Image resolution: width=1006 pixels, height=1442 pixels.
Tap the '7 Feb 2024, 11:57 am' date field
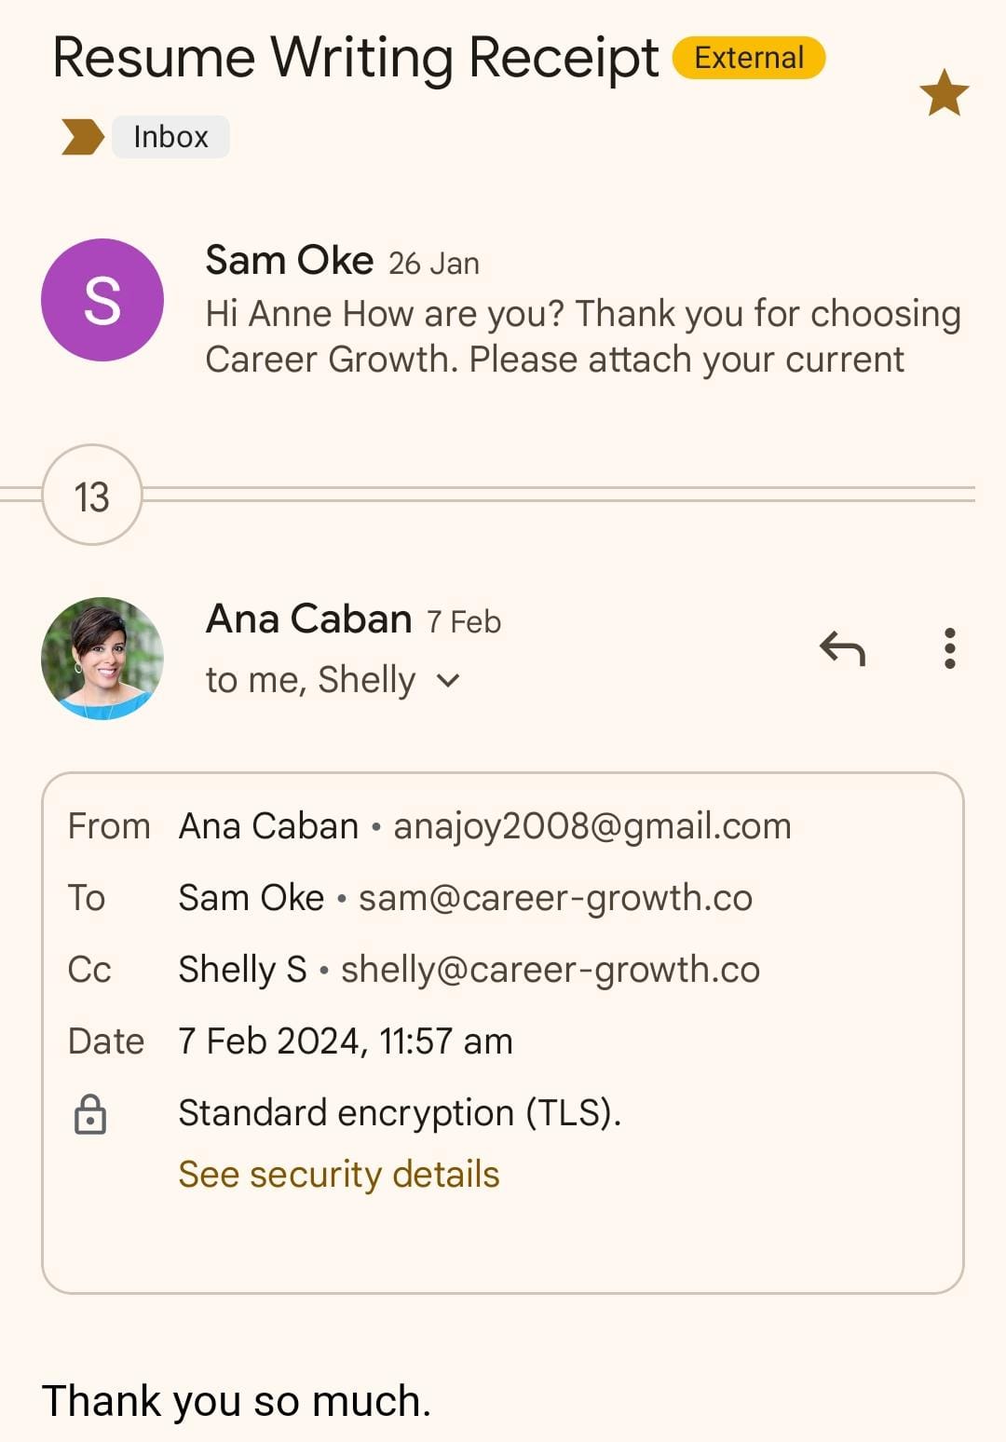tap(346, 1041)
